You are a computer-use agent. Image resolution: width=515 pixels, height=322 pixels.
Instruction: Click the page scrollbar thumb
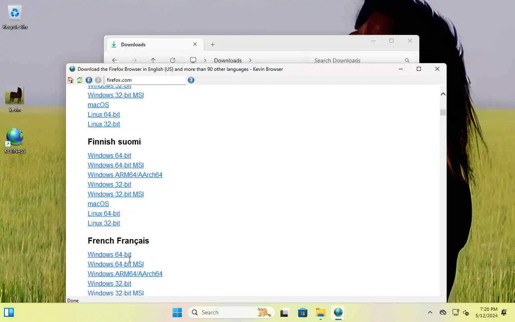443,112
